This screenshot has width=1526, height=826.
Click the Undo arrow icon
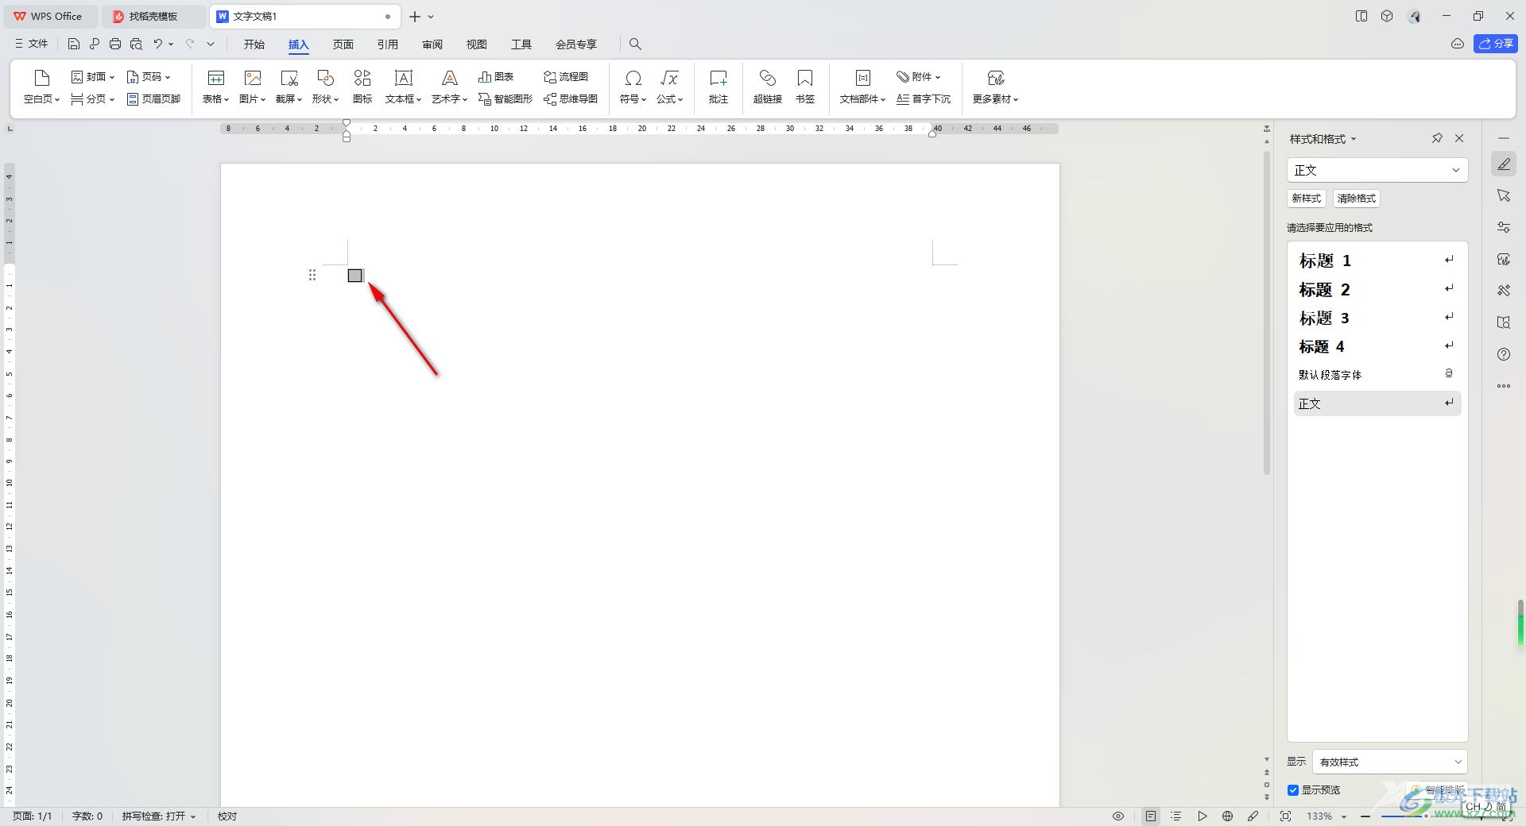(x=158, y=44)
